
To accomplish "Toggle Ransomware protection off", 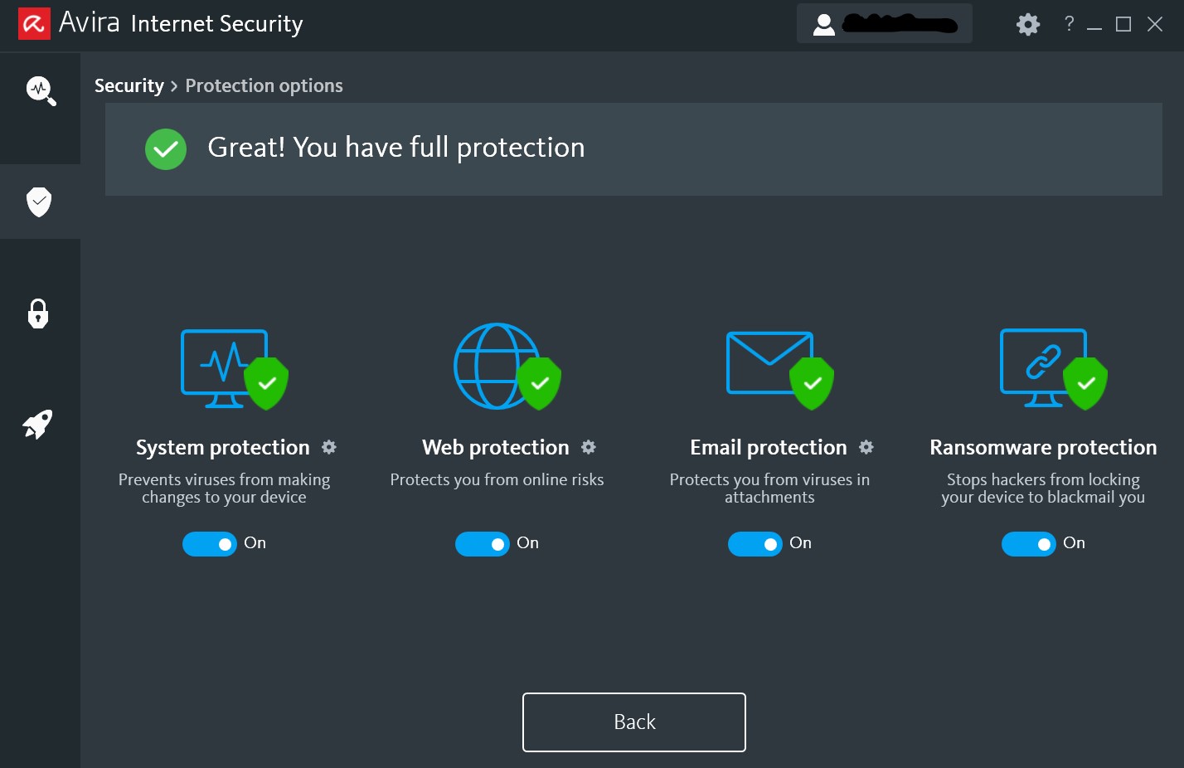I will (1029, 544).
